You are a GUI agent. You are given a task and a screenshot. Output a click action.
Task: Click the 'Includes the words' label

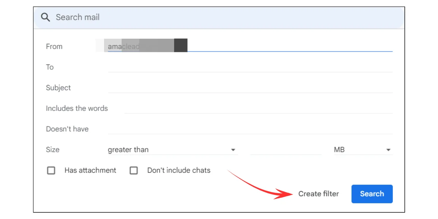click(x=77, y=108)
